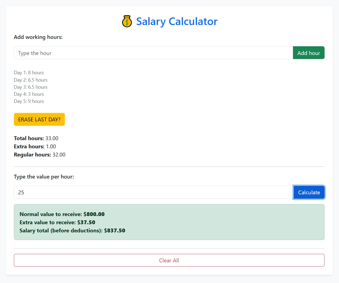Select the Day 5: 9 hours entry

tap(29, 101)
